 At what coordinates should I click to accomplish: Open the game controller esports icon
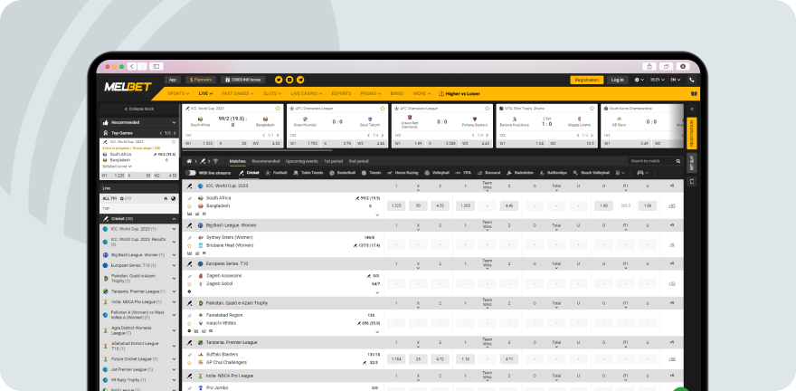coord(640,173)
